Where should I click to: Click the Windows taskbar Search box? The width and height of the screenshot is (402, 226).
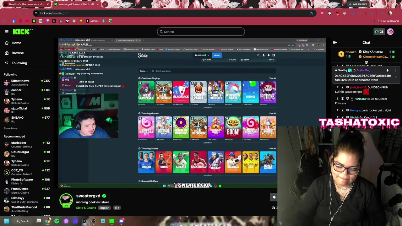pos(23,221)
